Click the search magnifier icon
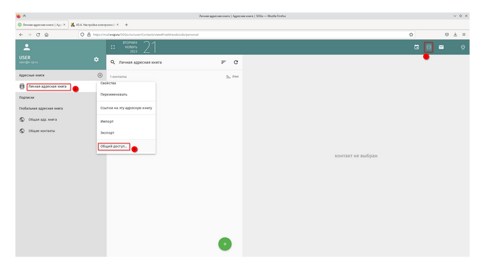The image size is (485, 275). pyautogui.click(x=113, y=63)
